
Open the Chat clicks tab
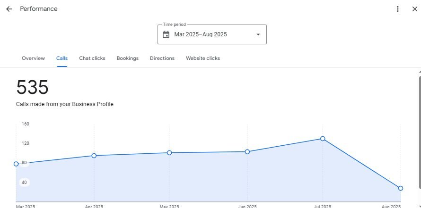(x=92, y=58)
